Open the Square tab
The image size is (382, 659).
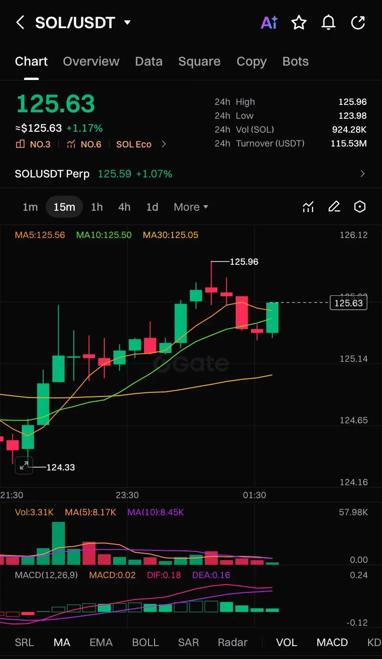pyautogui.click(x=199, y=61)
